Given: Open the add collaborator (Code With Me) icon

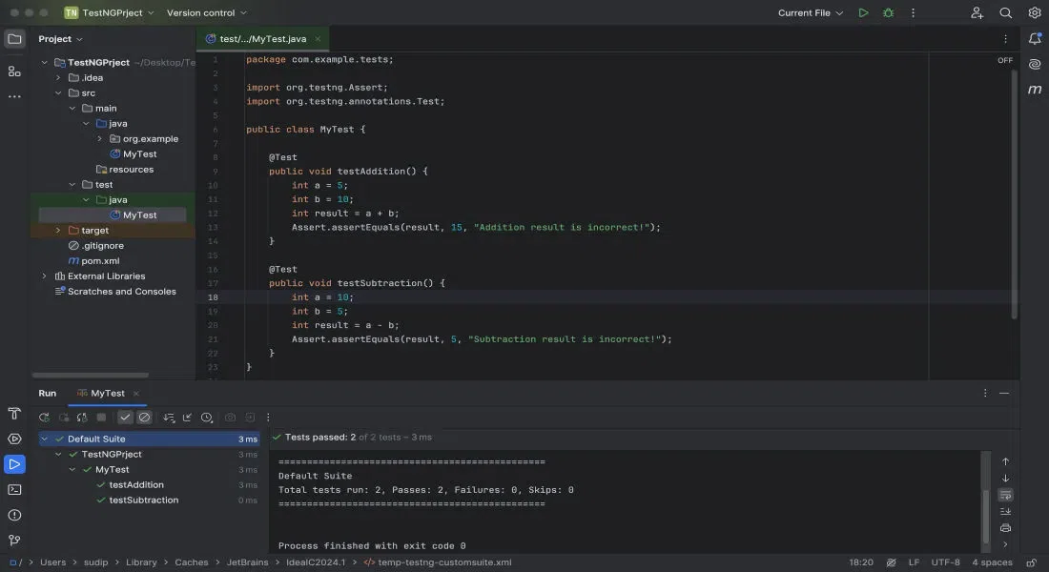Looking at the screenshot, I should click(x=977, y=12).
